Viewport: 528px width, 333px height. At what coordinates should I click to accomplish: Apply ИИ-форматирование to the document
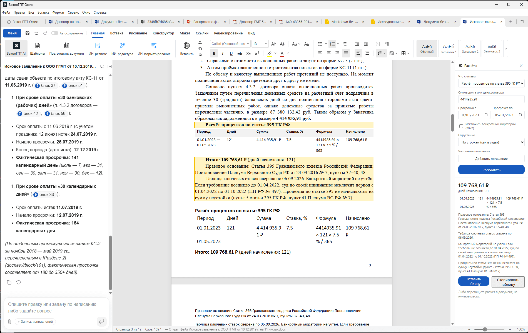coord(154,48)
